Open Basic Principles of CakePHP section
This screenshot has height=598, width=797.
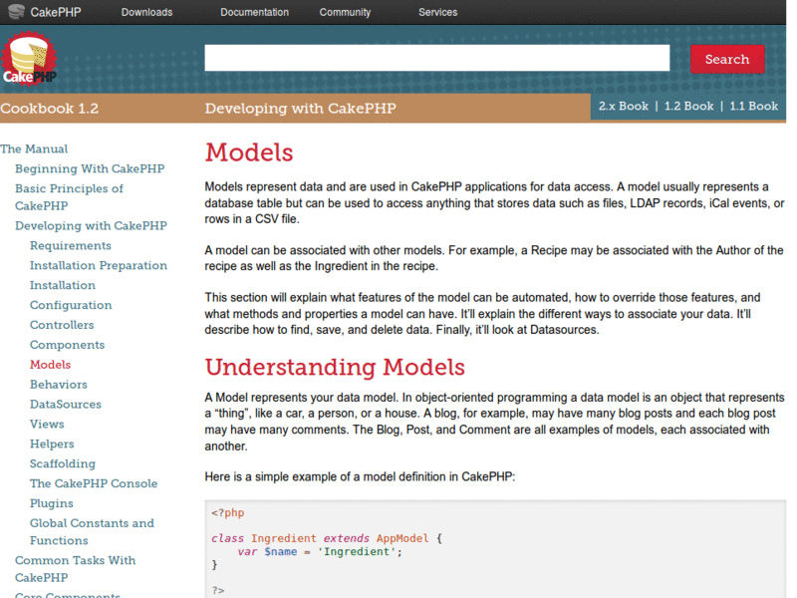pyautogui.click(x=69, y=197)
